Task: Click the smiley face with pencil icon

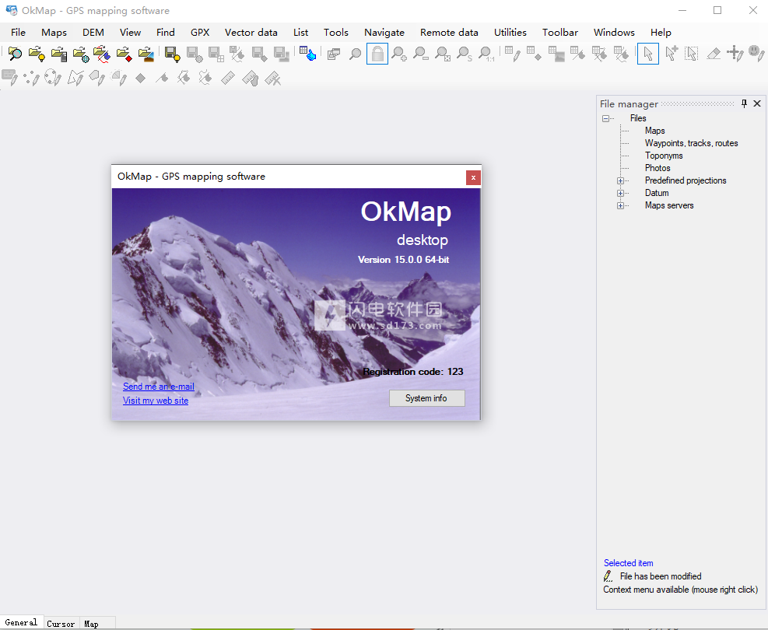Action: [x=757, y=54]
